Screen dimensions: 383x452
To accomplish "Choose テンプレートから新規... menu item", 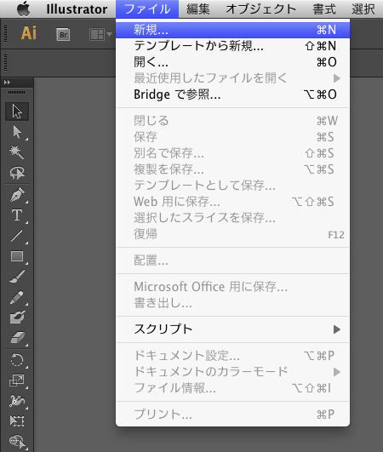I will 233,46.
